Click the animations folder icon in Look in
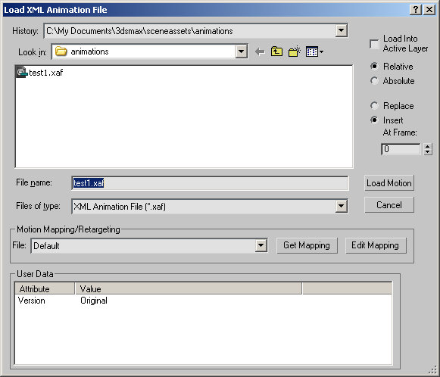This screenshot has width=440, height=377. pos(61,51)
